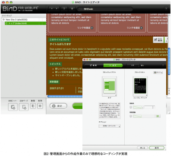Screen dimensions: 171x156
Task: Open the block skin set dropdown
Action: coord(158,72)
